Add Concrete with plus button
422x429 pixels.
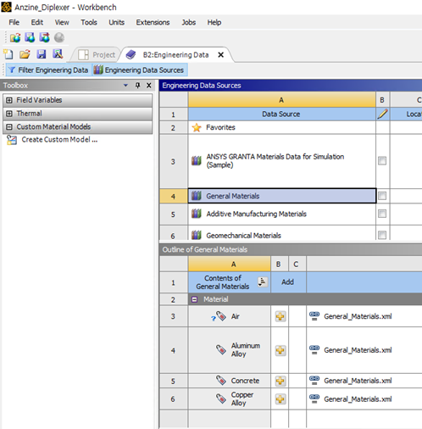click(x=280, y=381)
